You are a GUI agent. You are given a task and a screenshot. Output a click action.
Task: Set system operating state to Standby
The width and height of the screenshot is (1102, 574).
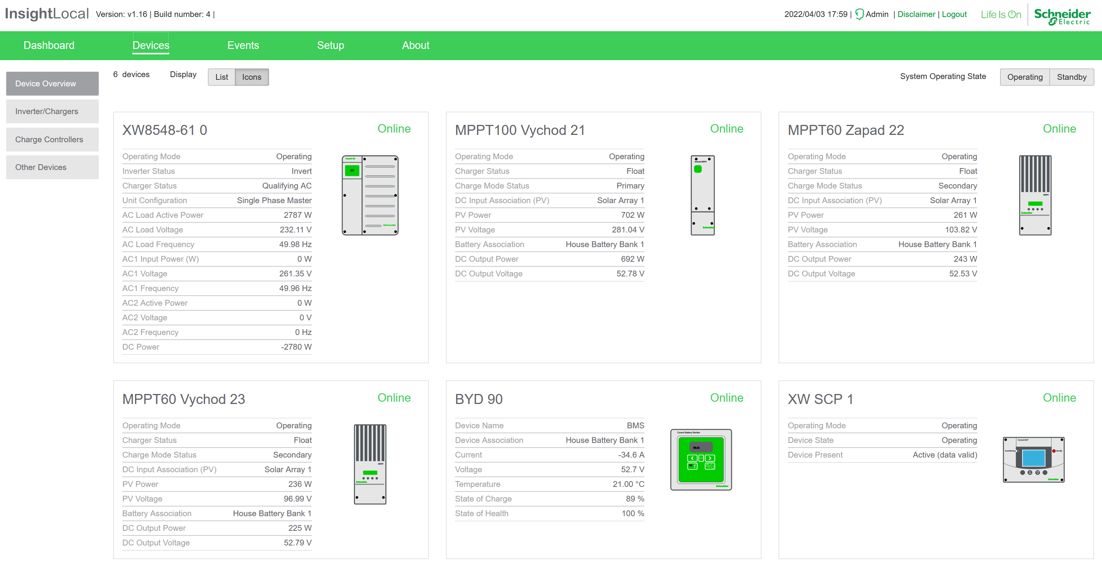[x=1071, y=77]
